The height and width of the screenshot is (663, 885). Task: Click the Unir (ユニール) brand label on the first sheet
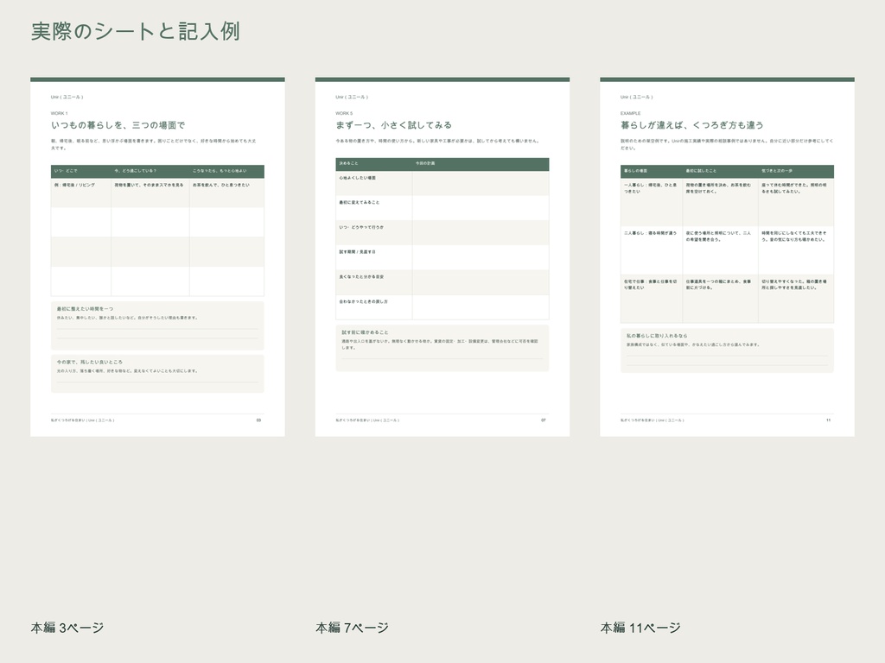click(67, 97)
